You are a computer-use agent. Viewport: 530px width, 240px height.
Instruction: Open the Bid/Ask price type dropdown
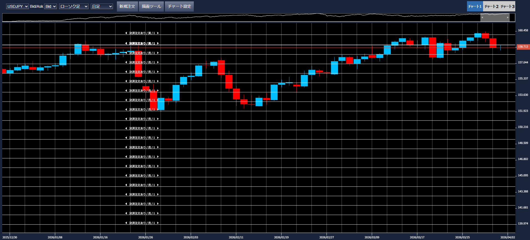tap(51, 6)
